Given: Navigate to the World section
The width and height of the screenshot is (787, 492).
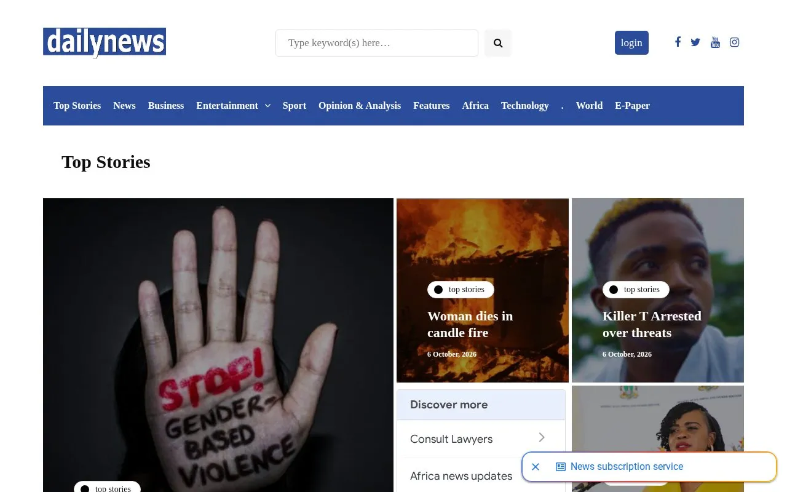Looking at the screenshot, I should [589, 106].
